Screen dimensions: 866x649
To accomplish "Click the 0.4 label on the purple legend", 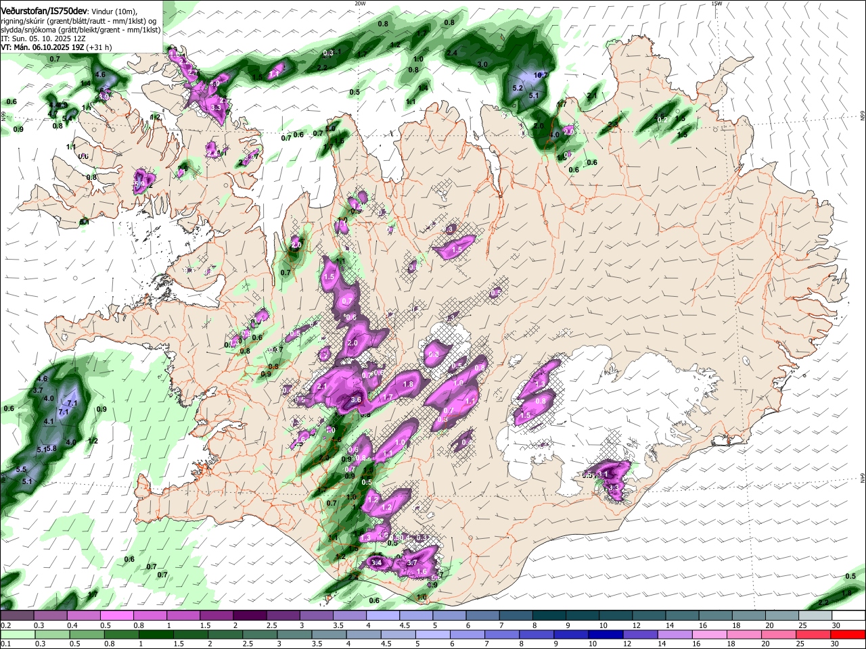I will point(72,626).
